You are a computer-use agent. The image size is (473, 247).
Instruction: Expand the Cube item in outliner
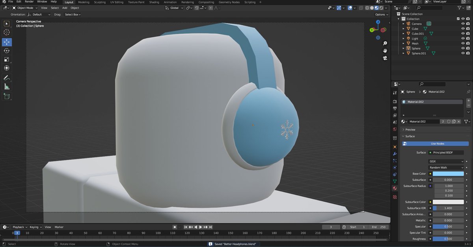click(x=403, y=29)
